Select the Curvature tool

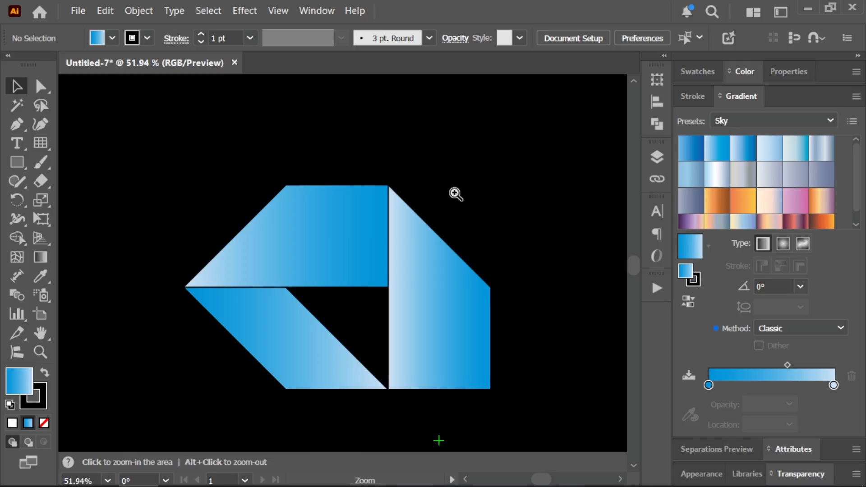point(41,124)
